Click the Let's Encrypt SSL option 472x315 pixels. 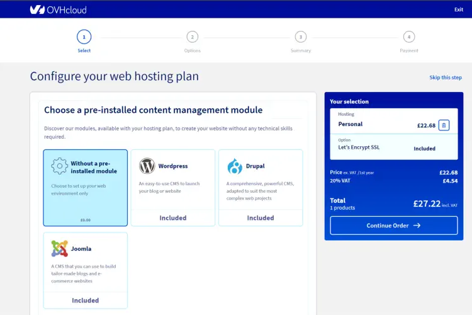tap(359, 147)
